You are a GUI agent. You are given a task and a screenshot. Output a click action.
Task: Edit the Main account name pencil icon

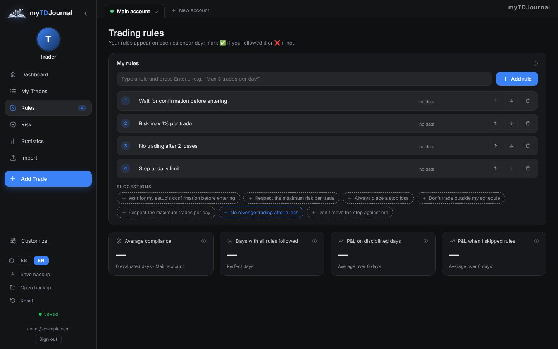point(157,11)
